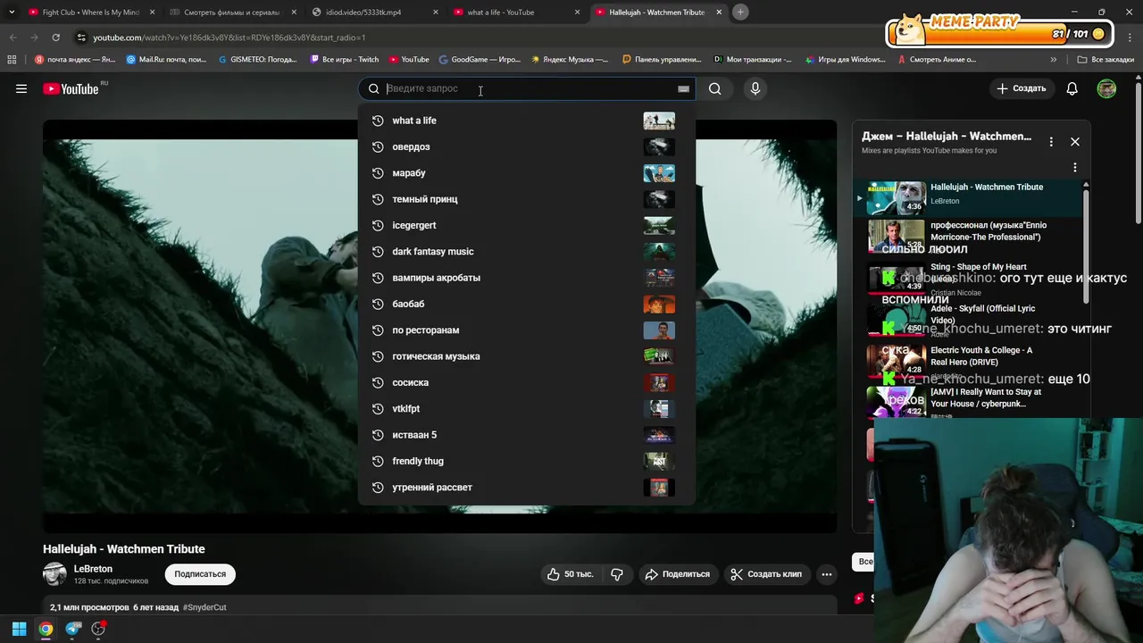Expand the bookmarks overflow chevron
The height and width of the screenshot is (643, 1143).
(1054, 60)
